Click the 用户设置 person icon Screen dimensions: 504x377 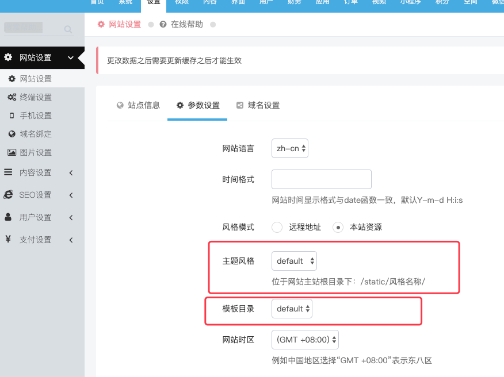tap(8, 217)
